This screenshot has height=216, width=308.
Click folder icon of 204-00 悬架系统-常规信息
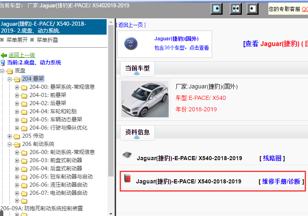click(x=24, y=88)
